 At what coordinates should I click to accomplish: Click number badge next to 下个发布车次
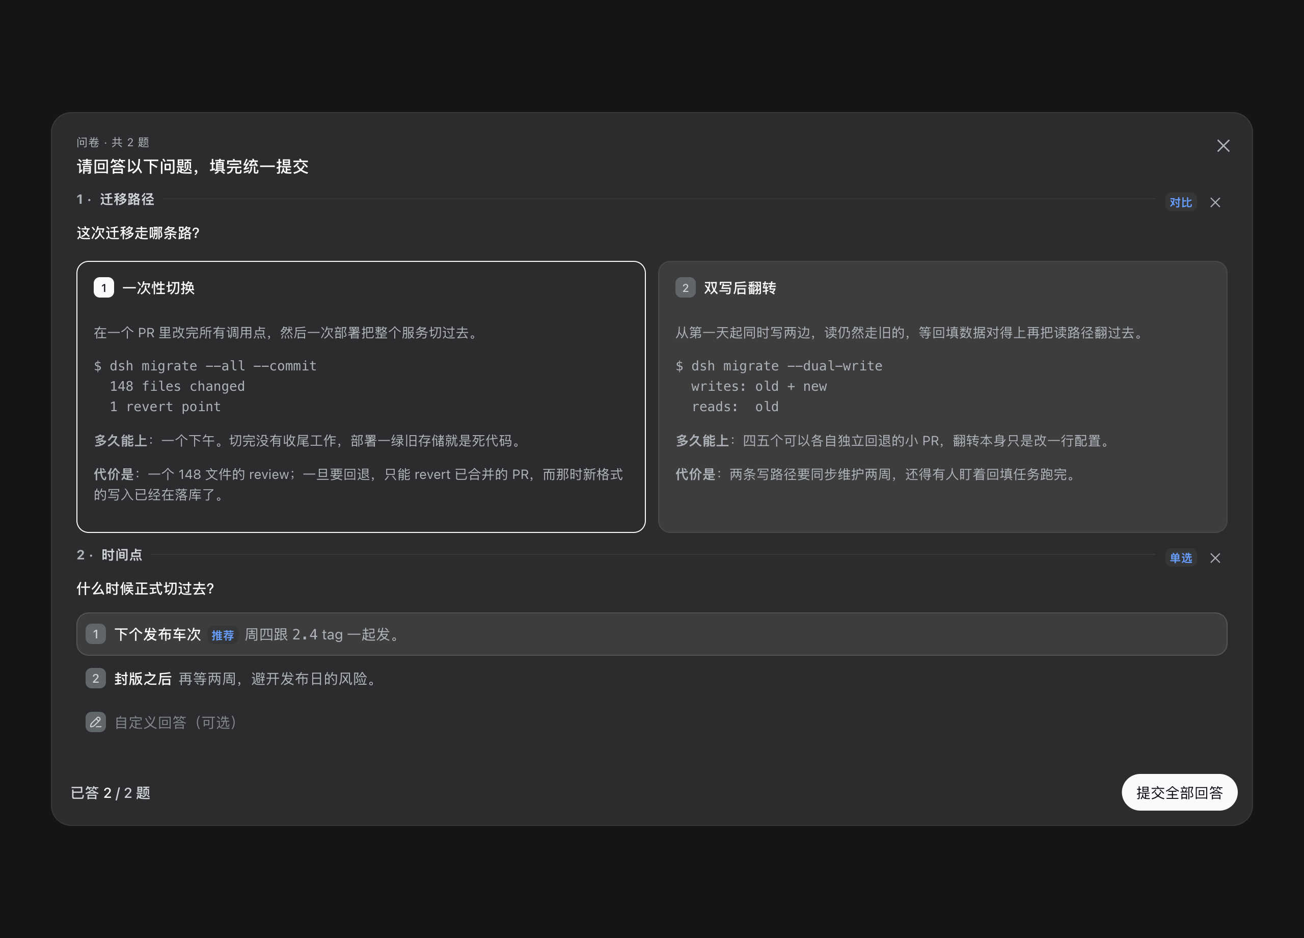pos(95,634)
